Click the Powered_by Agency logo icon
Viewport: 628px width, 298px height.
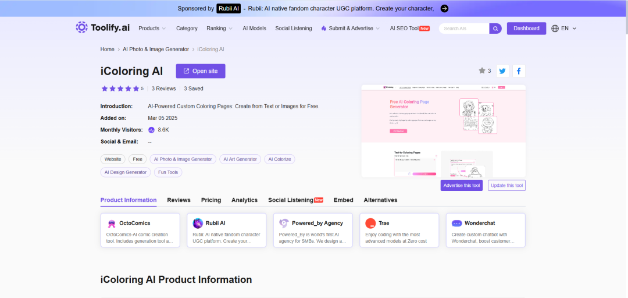tap(284, 223)
